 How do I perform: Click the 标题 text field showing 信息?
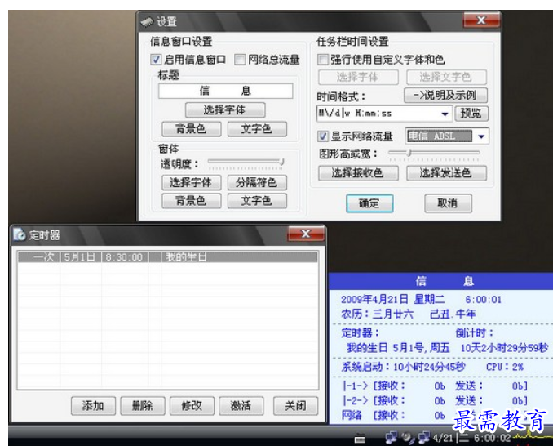(225, 91)
